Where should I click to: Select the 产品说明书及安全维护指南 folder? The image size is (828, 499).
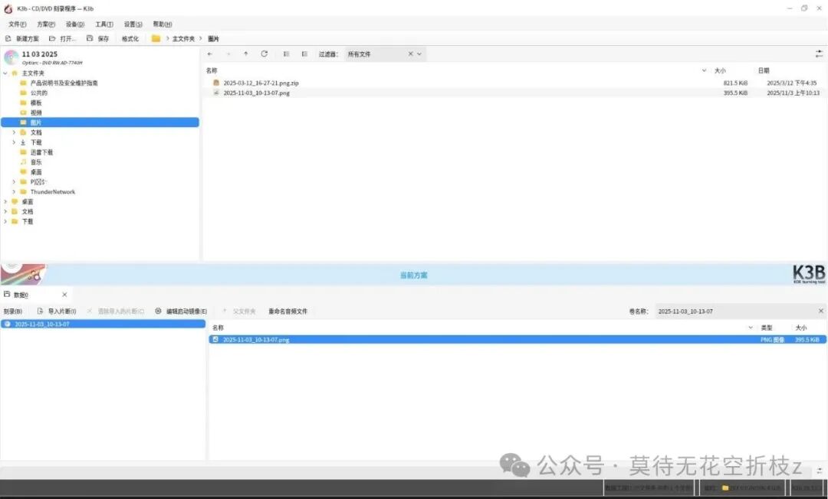(x=64, y=83)
